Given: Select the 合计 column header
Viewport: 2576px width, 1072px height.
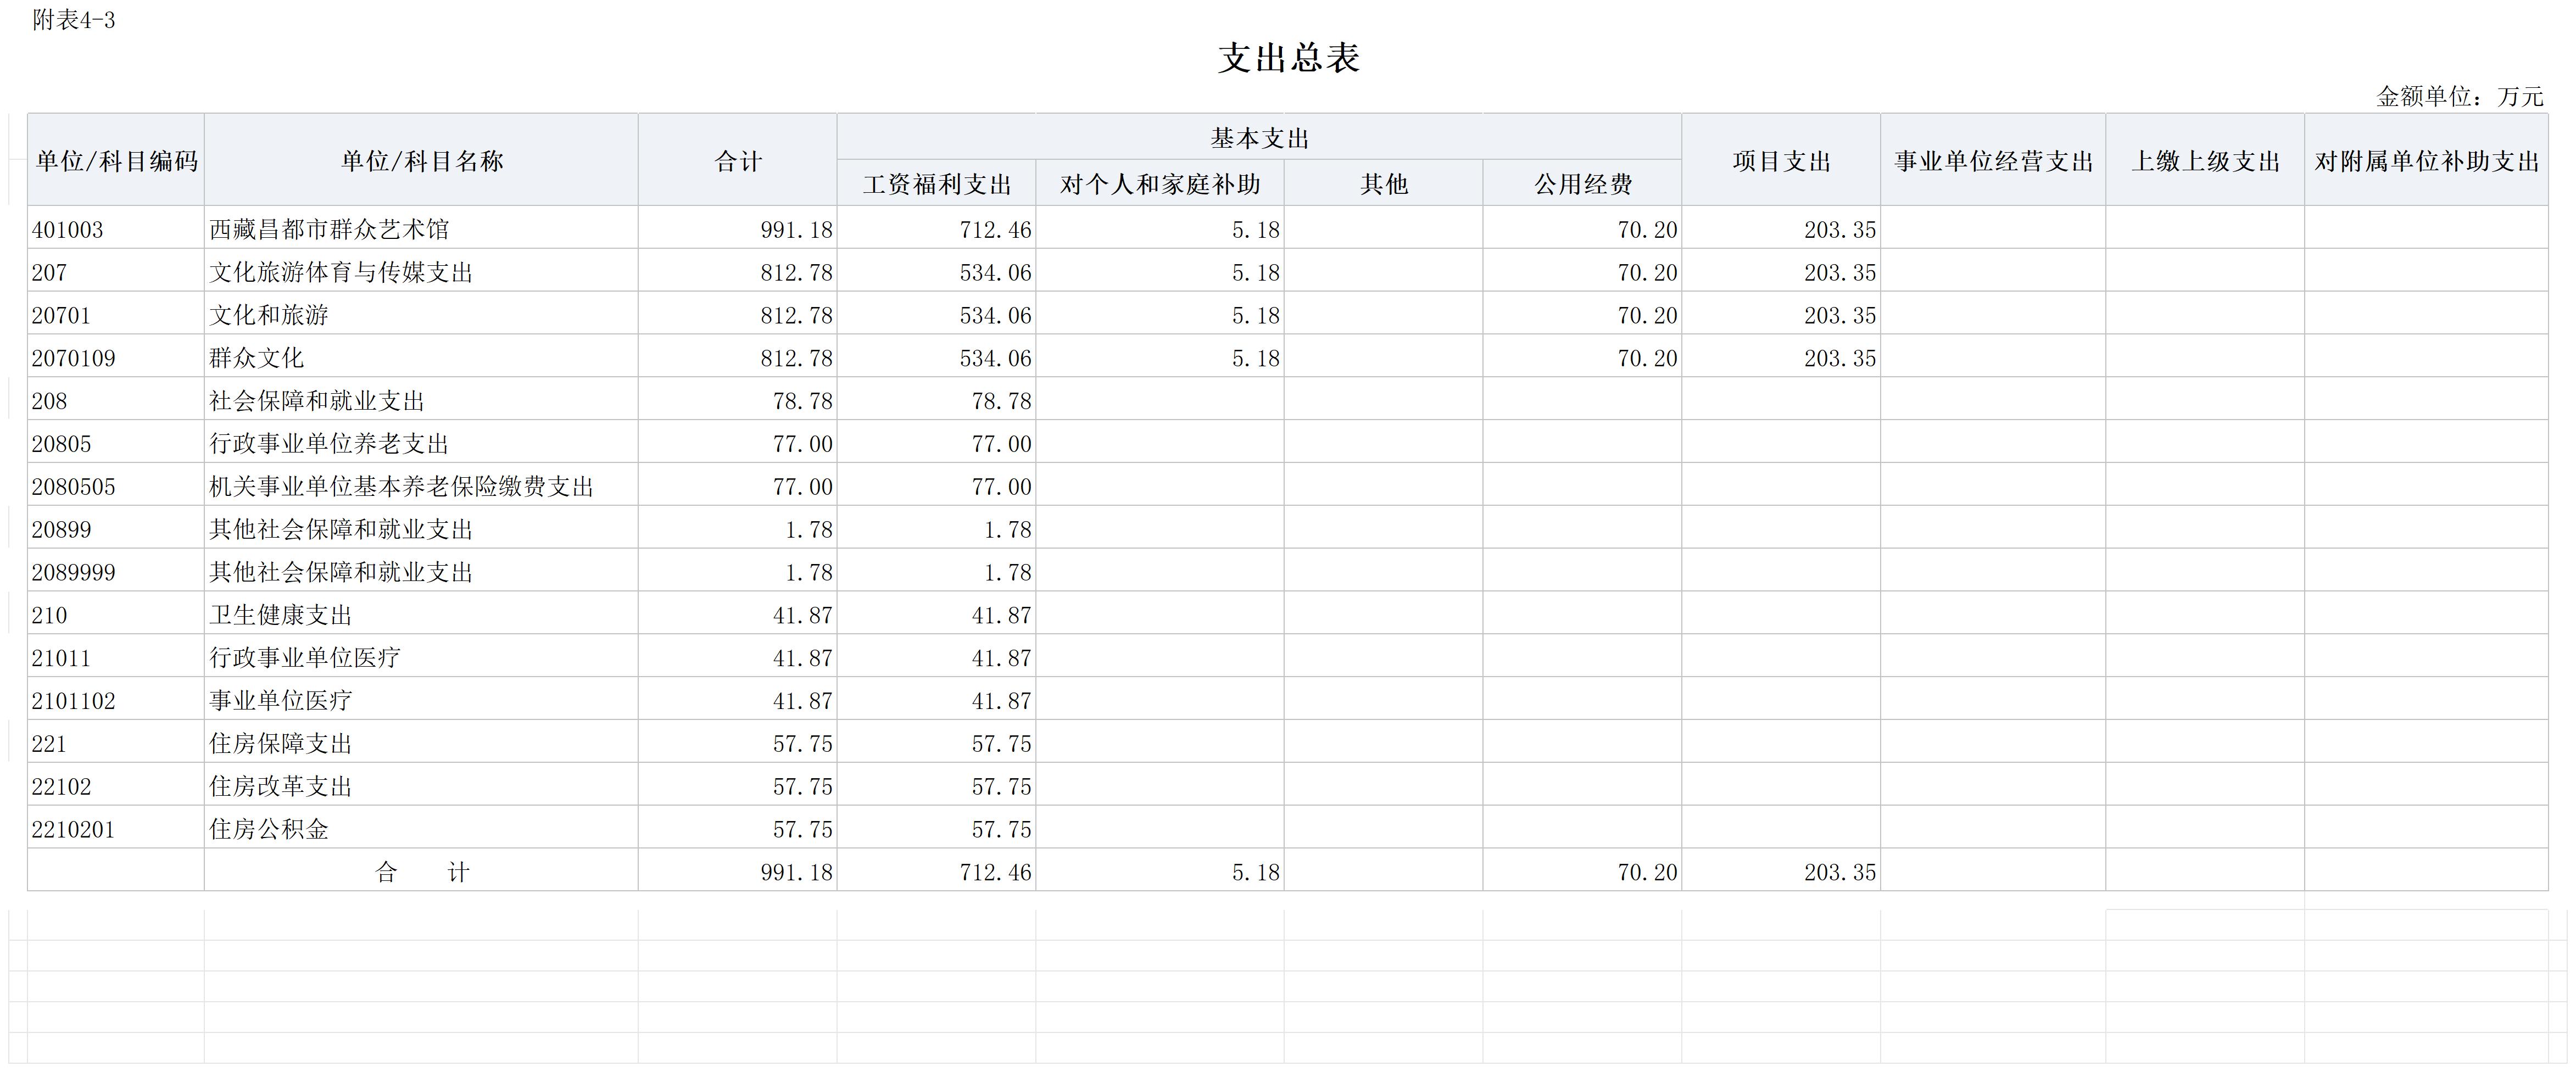Looking at the screenshot, I should [x=738, y=161].
